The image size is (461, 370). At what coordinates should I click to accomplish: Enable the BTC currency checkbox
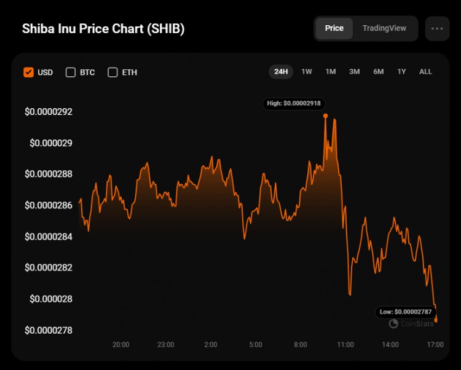click(x=71, y=72)
